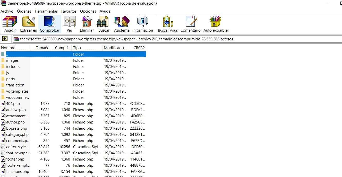Show archive Información icon
Image resolution: width=342 pixels, height=177 pixels.
(x=143, y=22)
